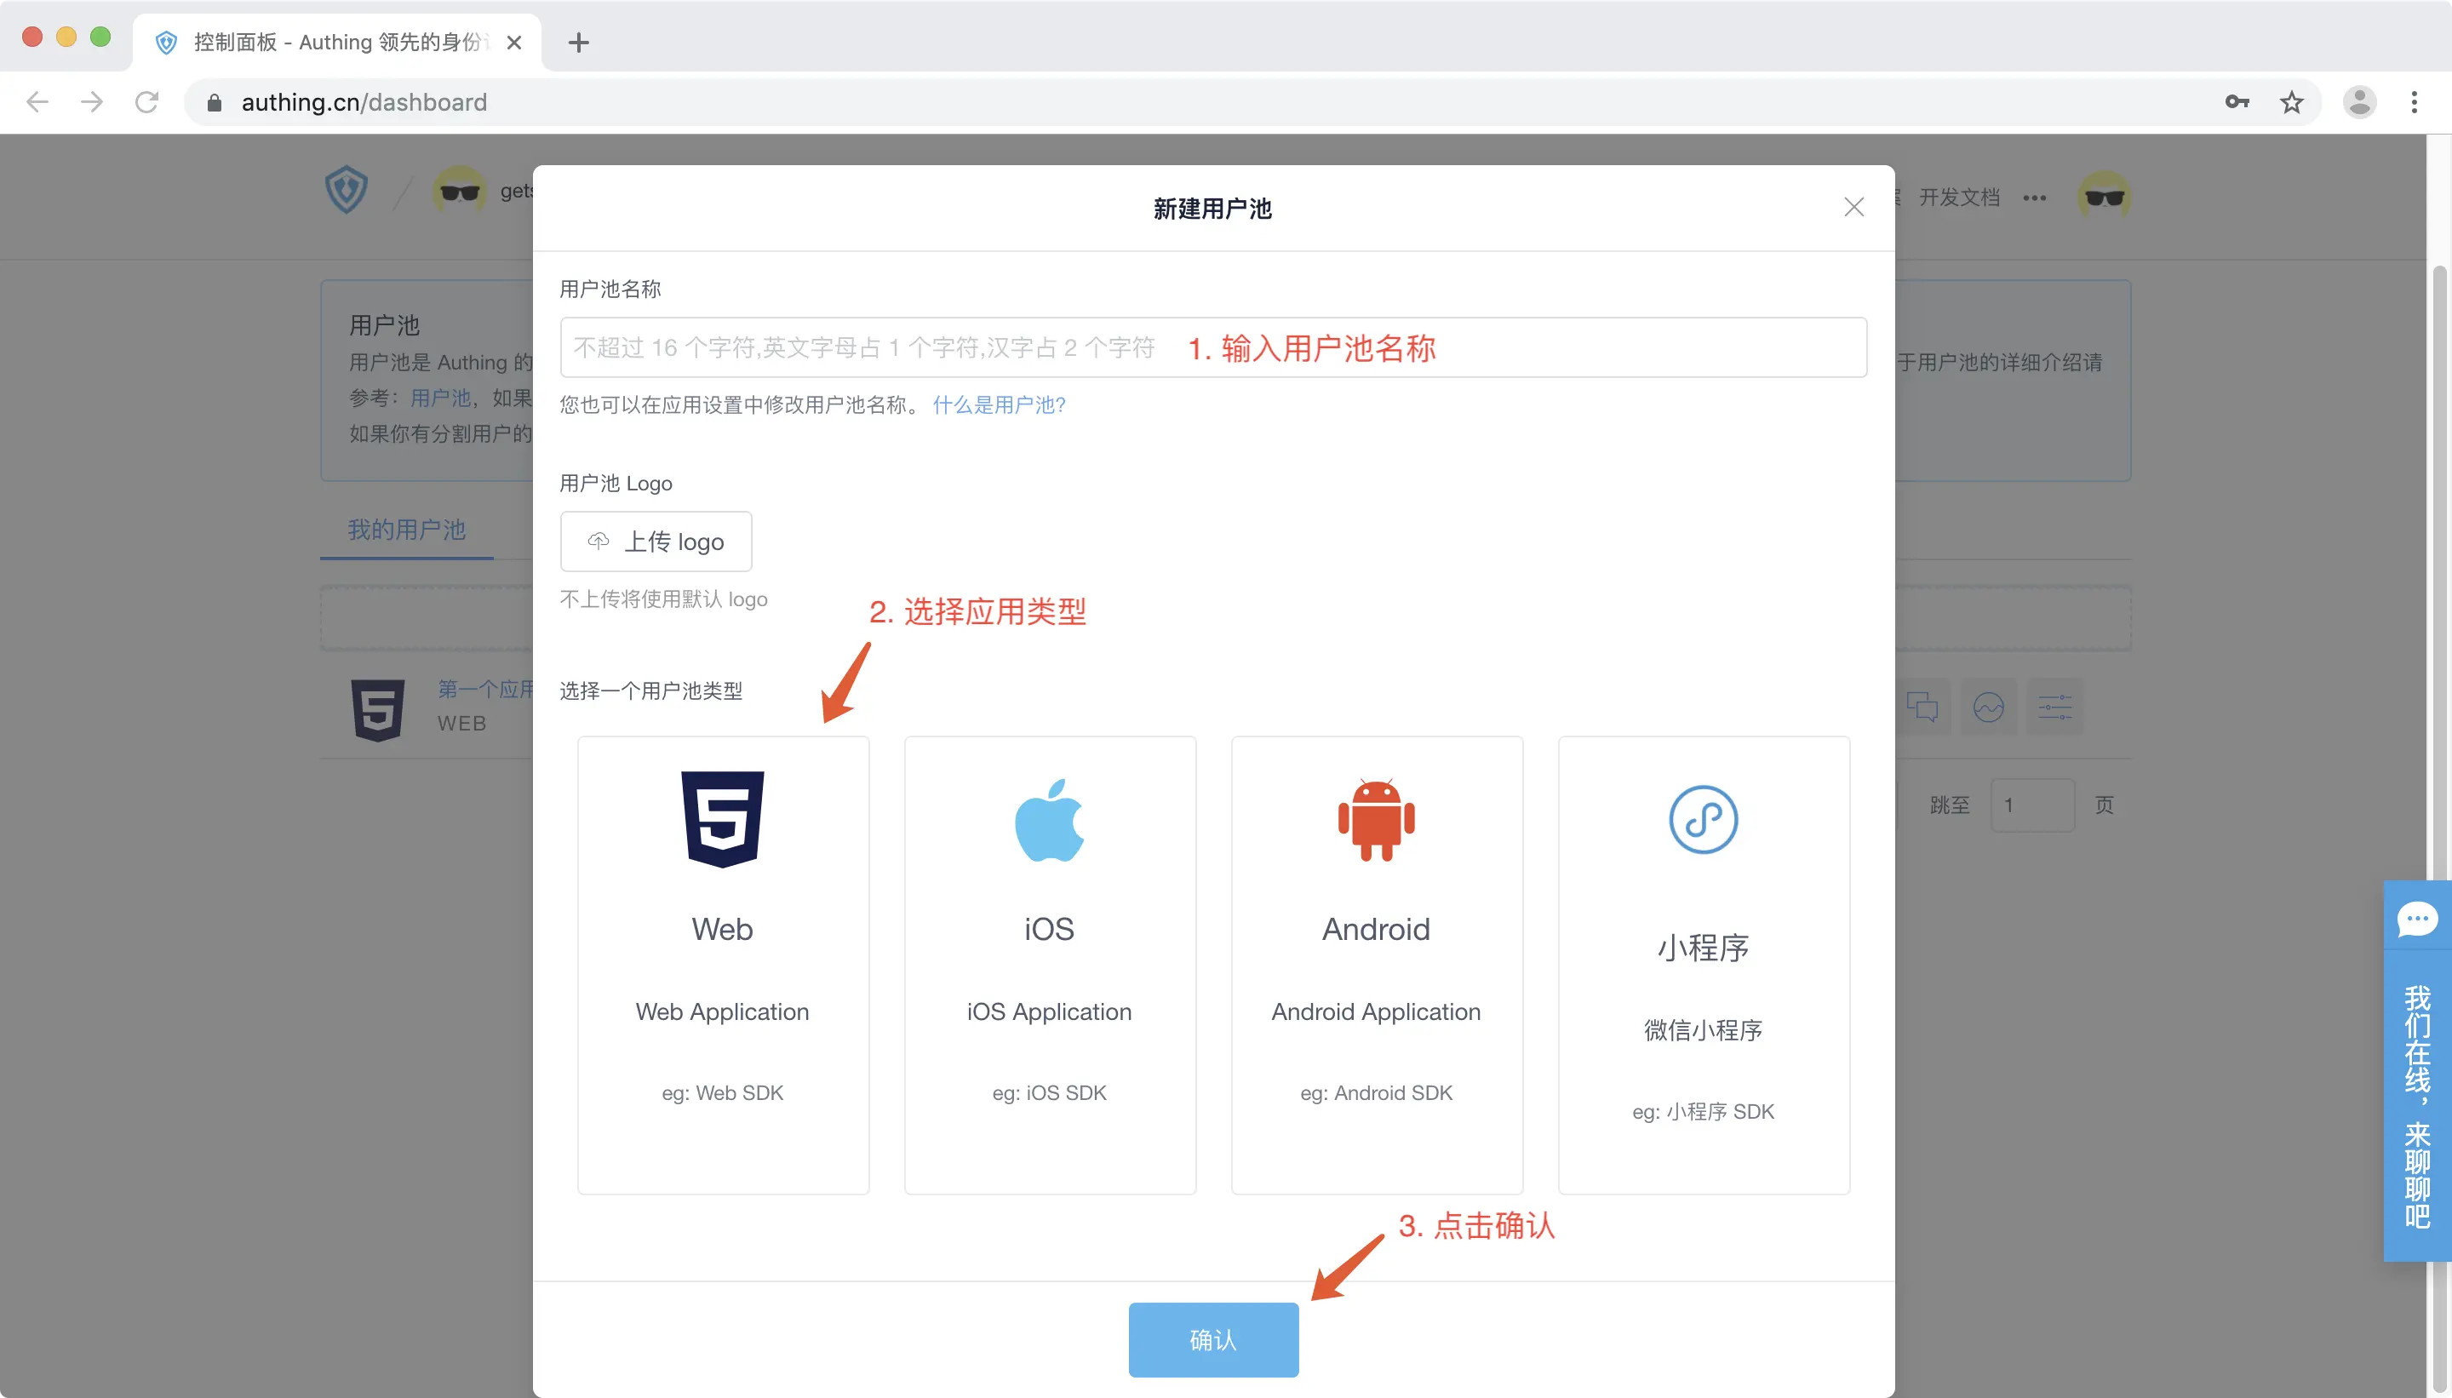
Task: Close the 新建用户池 dialog
Action: coord(1853,208)
